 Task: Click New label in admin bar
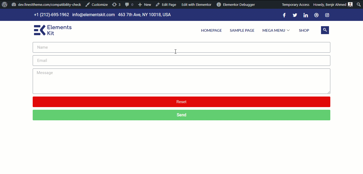(x=147, y=4)
